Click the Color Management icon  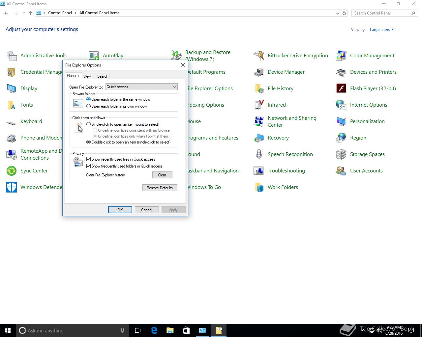point(341,56)
